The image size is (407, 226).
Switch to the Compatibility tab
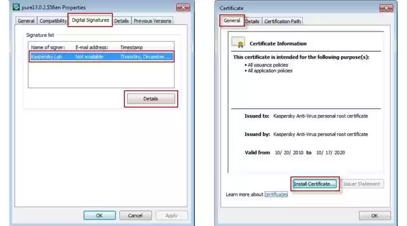[x=53, y=21]
